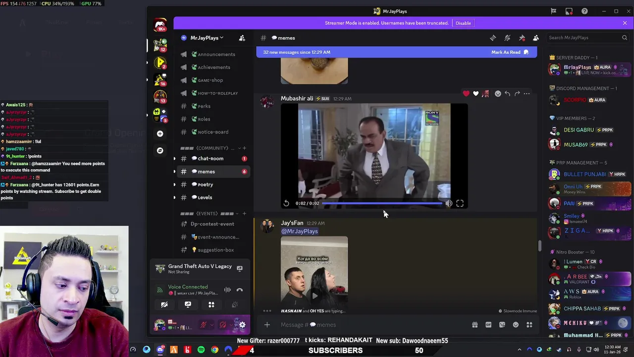The height and width of the screenshot is (357, 634).
Task: Show pinned messages
Action: 522,38
